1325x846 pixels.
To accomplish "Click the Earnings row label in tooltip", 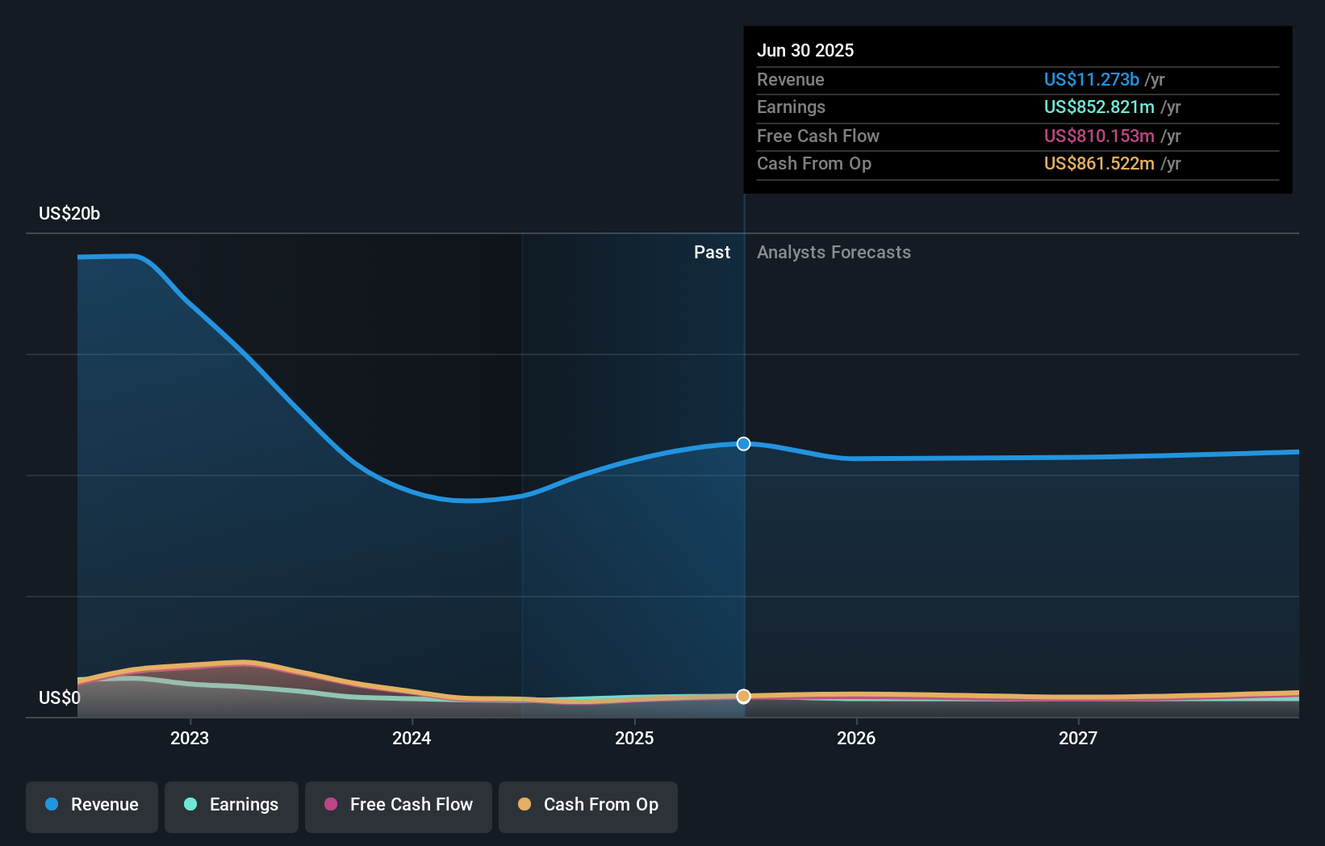I will click(x=791, y=107).
